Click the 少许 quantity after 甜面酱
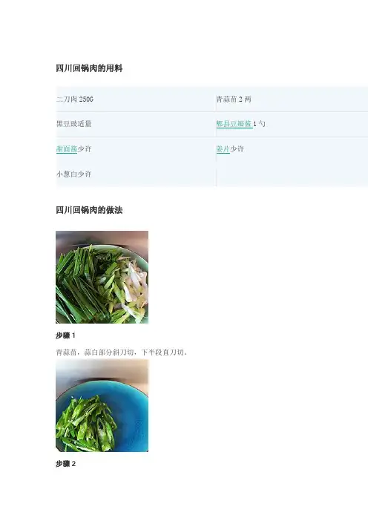Screen dimensions: 368x521 (85, 149)
